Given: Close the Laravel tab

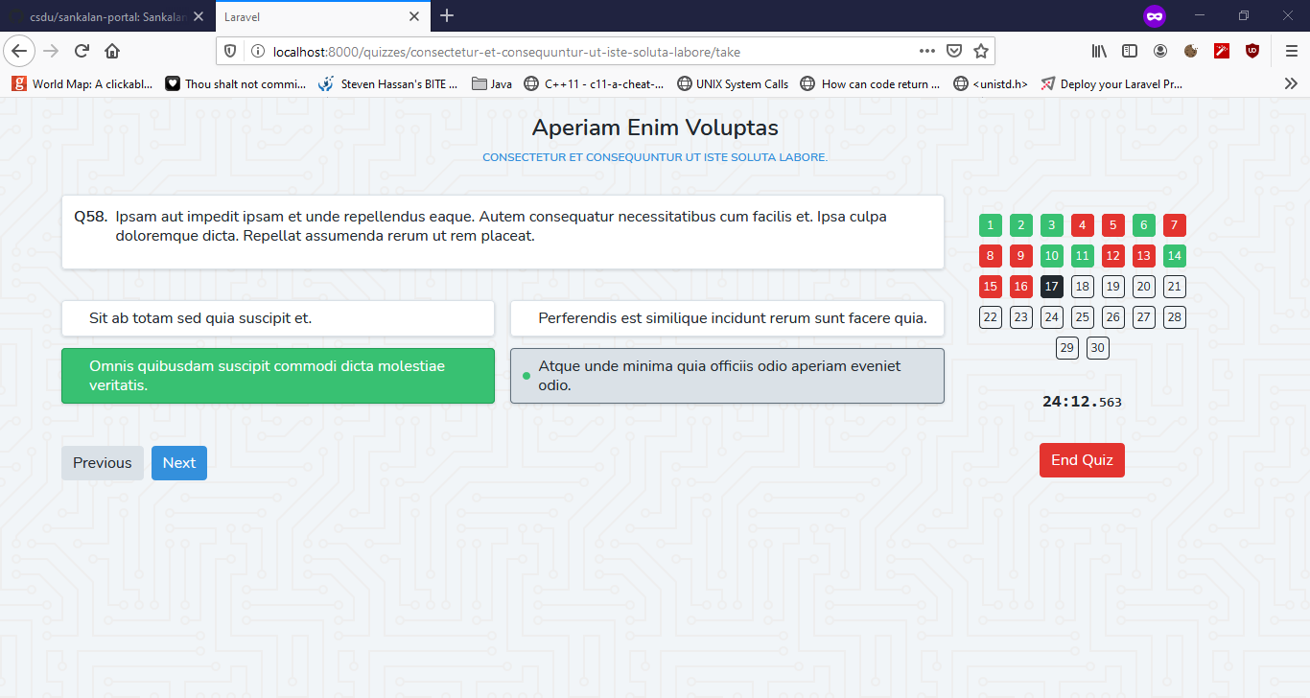Looking at the screenshot, I should pyautogui.click(x=413, y=16).
